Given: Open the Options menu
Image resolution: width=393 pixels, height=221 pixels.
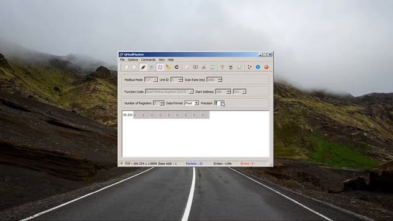Looking at the screenshot, I should [133, 60].
